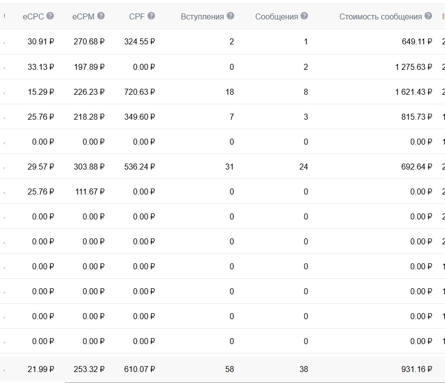
Task: Select the 720.63 ₽ CPF cell
Action: [140, 92]
